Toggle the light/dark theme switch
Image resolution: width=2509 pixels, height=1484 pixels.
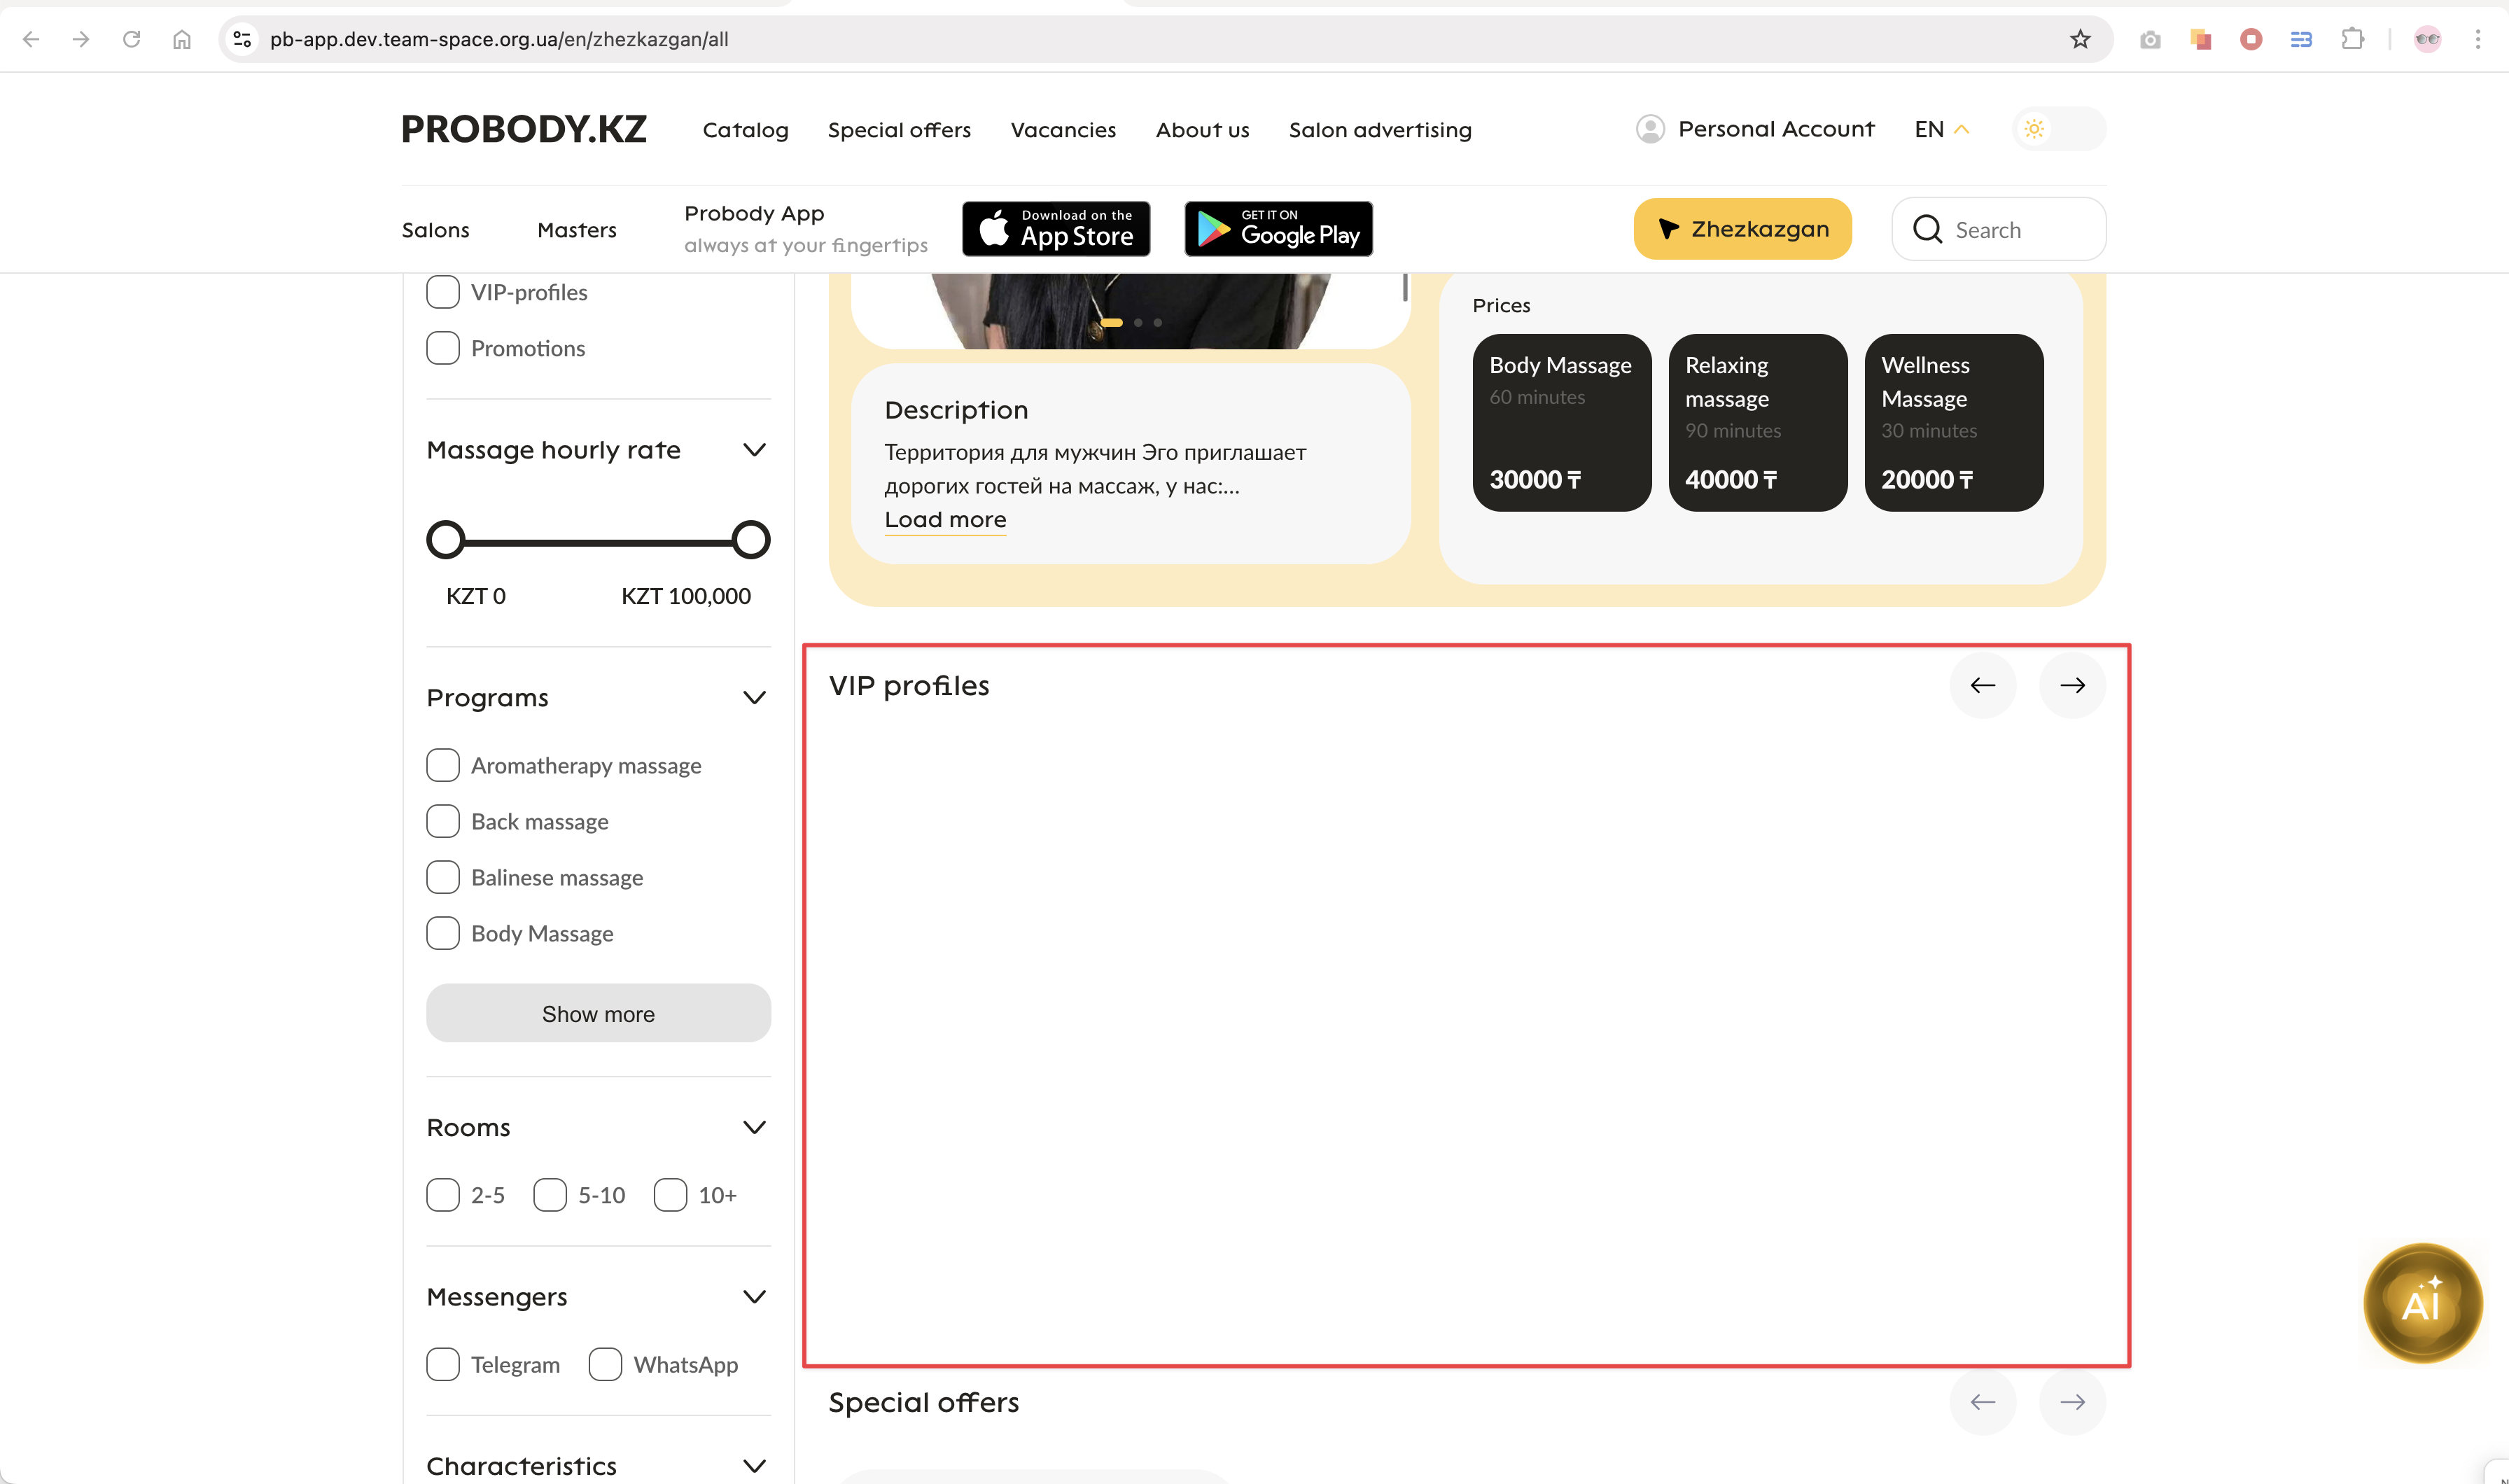click(2058, 129)
